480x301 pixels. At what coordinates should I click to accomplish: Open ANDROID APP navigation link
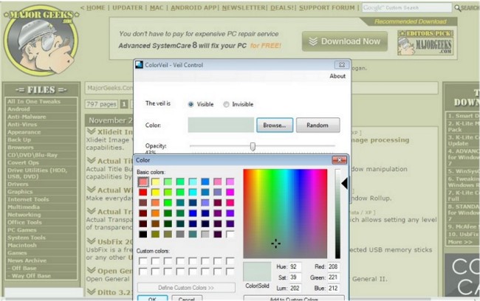193,7
